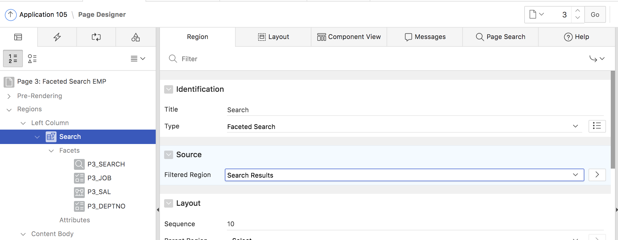Collapse the Regions node
This screenshot has height=240, width=618.
pyautogui.click(x=9, y=109)
